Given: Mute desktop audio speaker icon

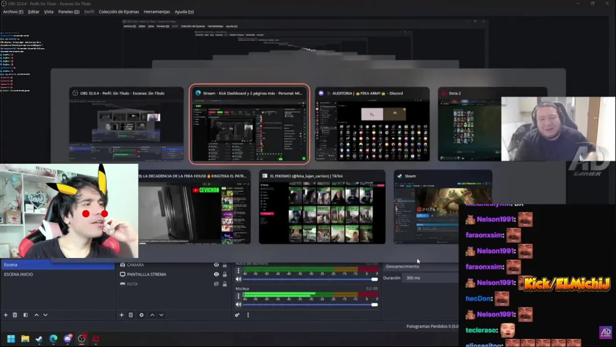Looking at the screenshot, I should (x=238, y=279).
